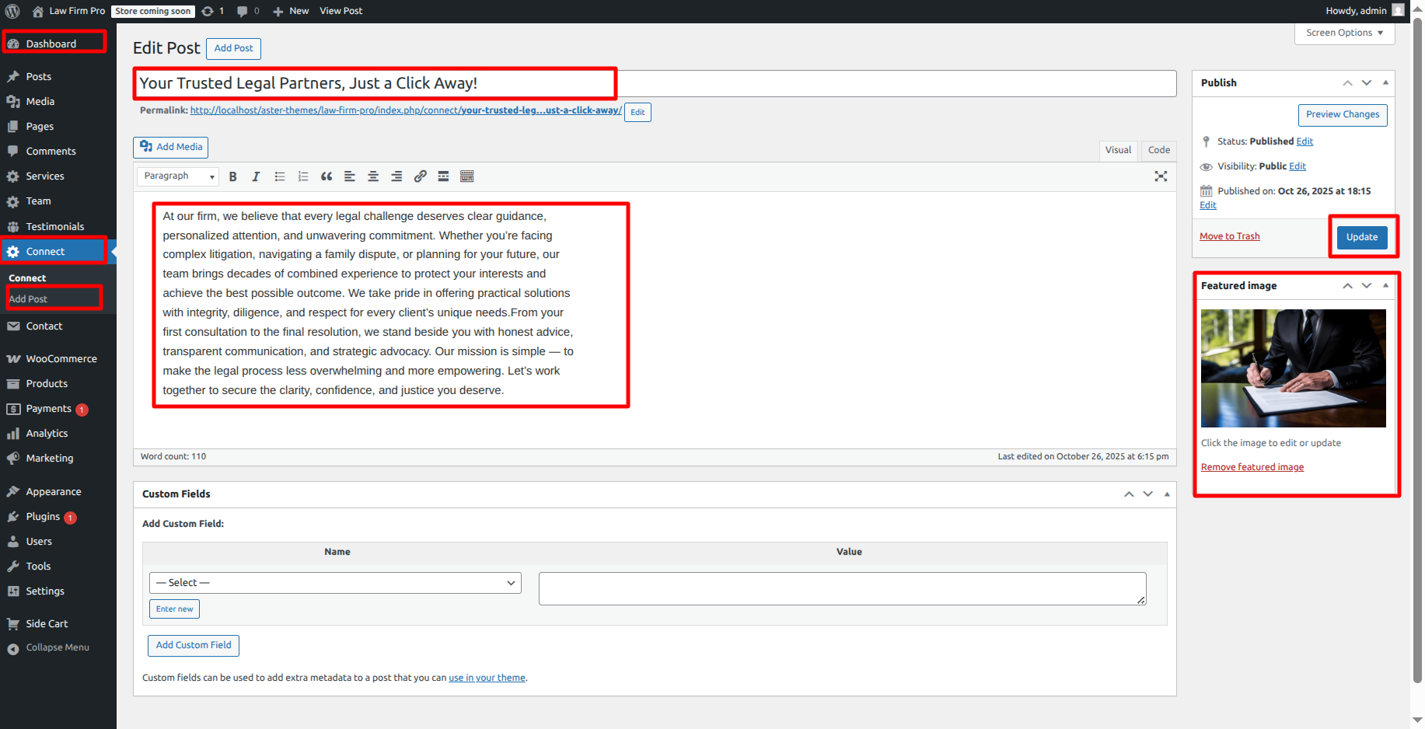The width and height of the screenshot is (1425, 729).
Task: Expand the Screen Options panel
Action: [1344, 33]
